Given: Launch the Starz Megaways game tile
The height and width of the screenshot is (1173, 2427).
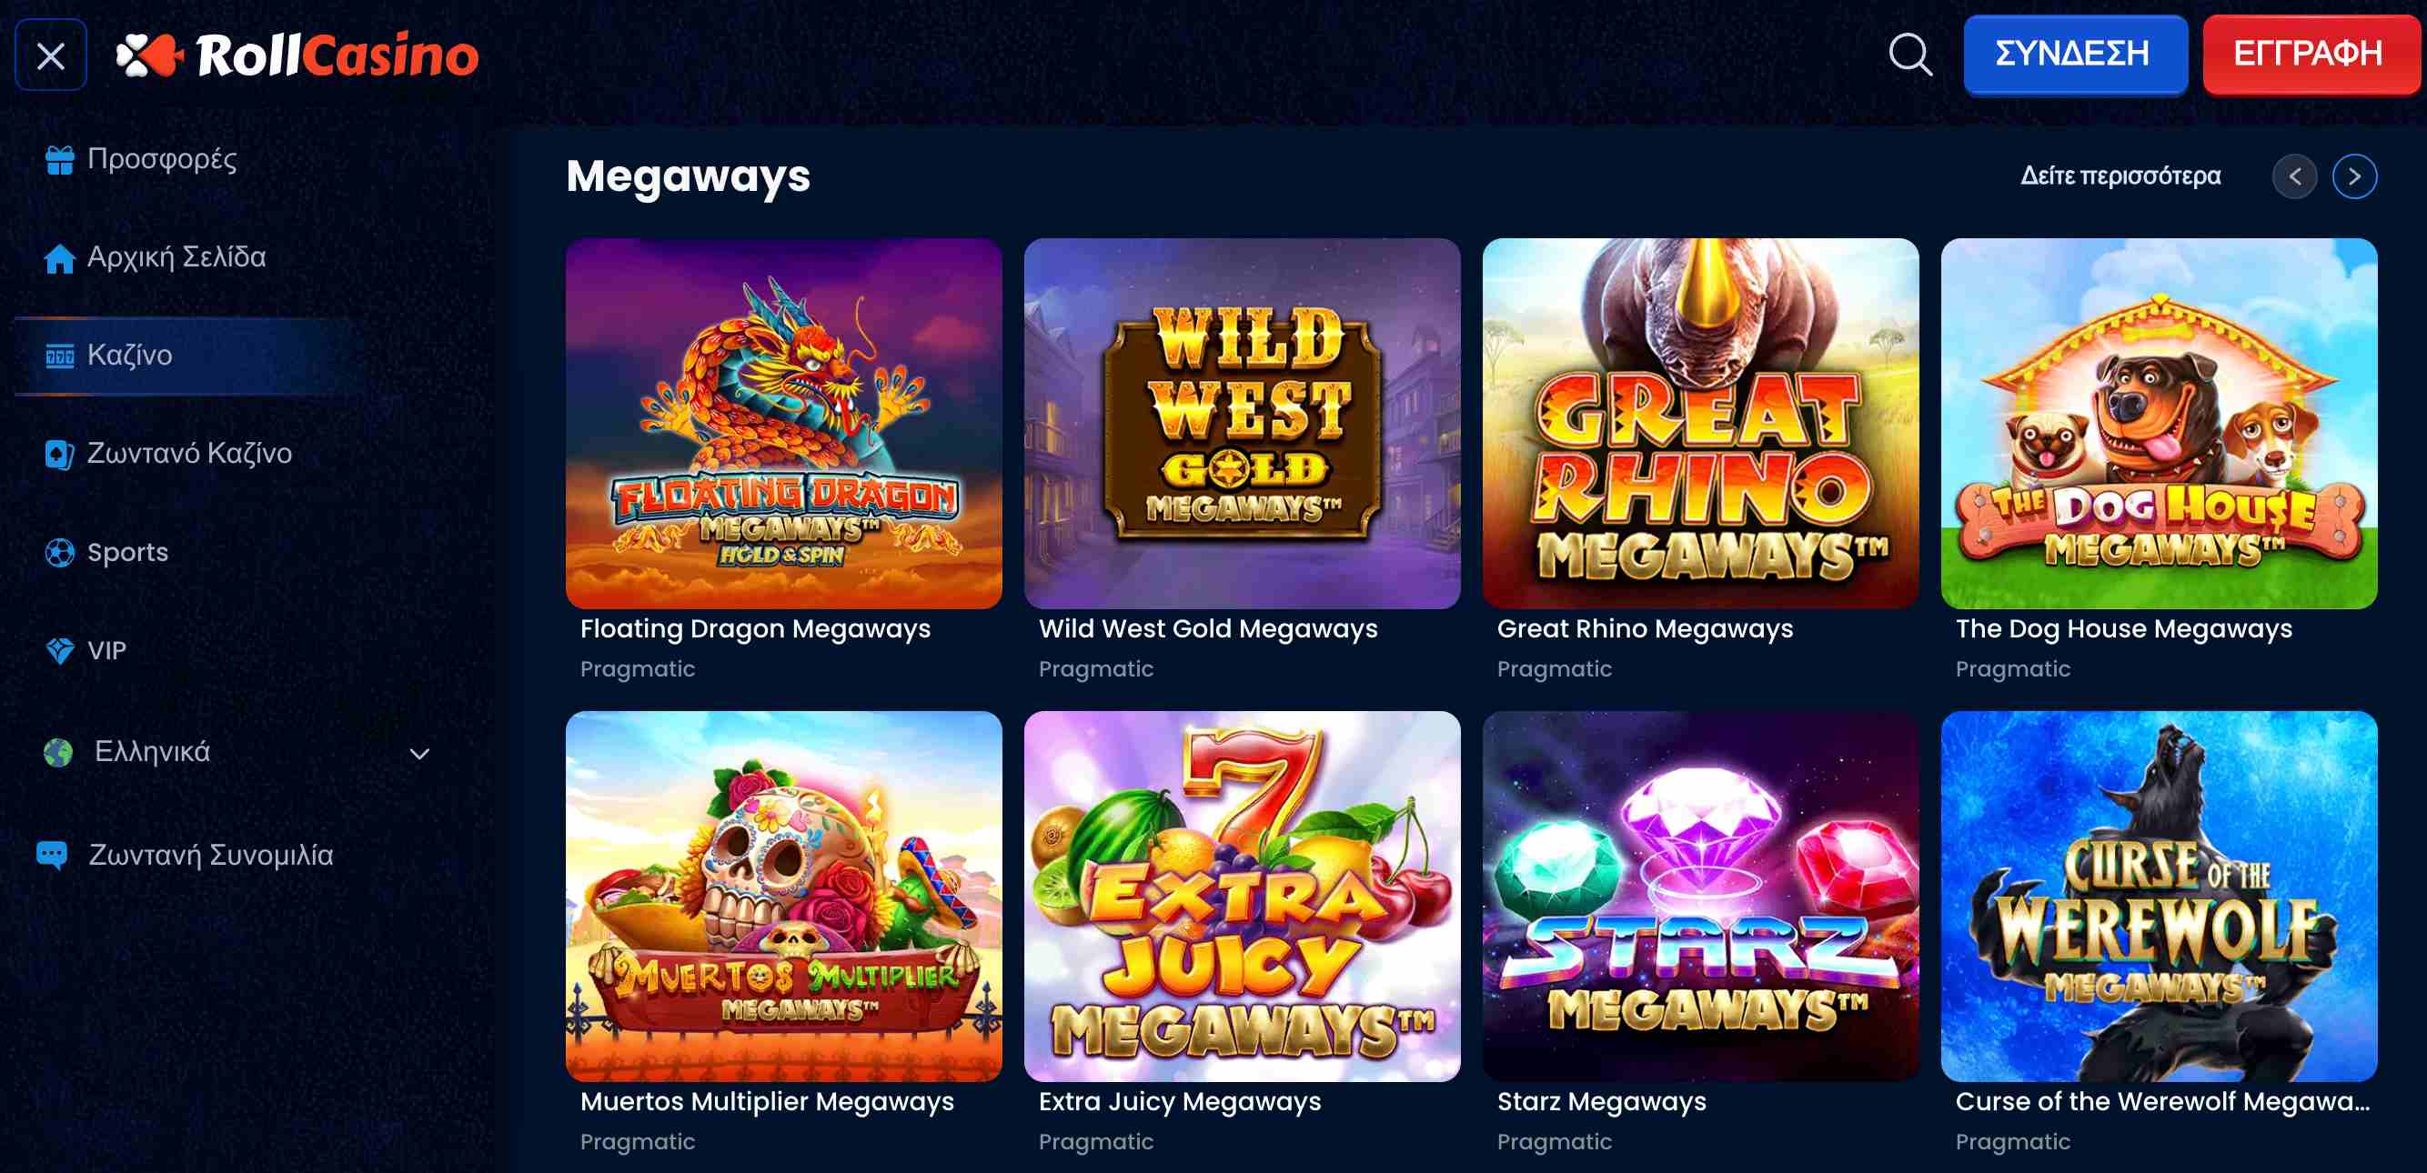Looking at the screenshot, I should click(x=1699, y=897).
